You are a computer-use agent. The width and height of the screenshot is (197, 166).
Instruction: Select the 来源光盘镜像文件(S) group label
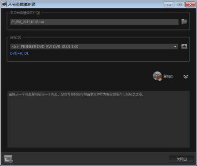click(25, 13)
